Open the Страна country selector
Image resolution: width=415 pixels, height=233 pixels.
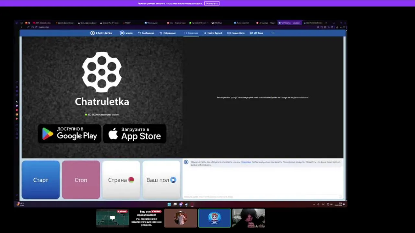point(121,180)
